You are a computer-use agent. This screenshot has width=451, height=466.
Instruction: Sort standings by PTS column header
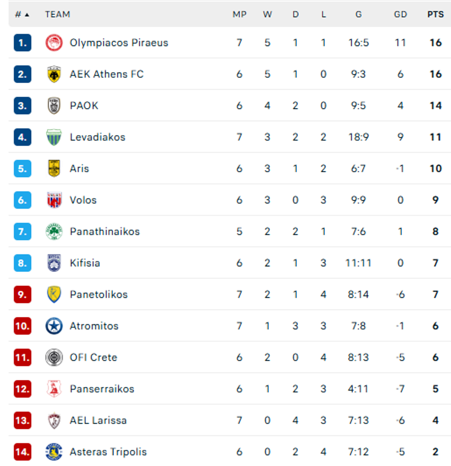tap(435, 15)
